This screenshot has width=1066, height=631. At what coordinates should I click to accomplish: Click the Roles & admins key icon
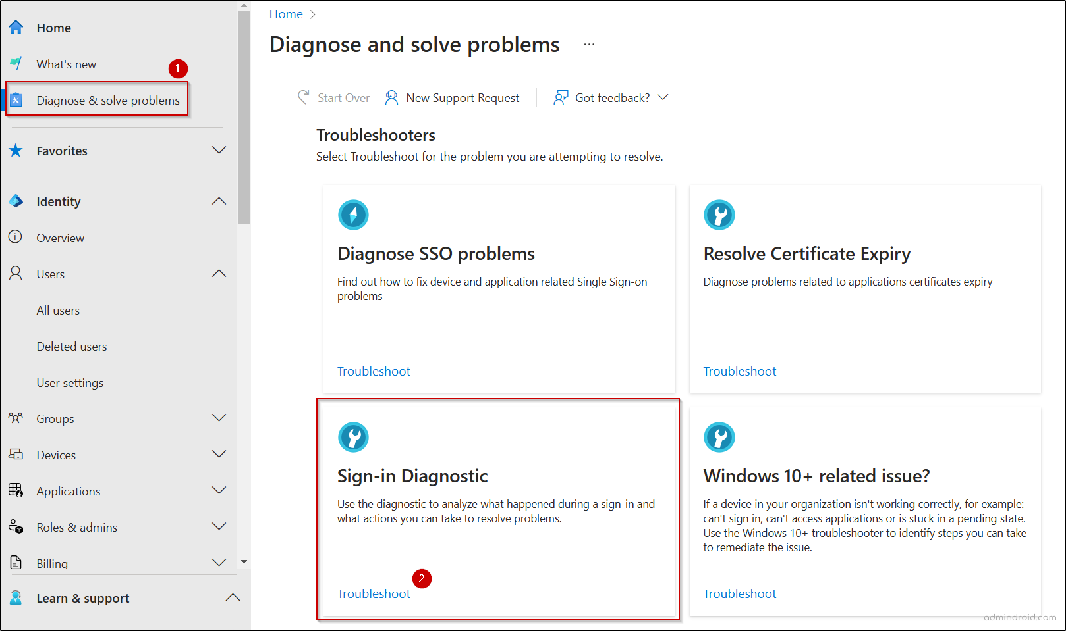pyautogui.click(x=16, y=526)
